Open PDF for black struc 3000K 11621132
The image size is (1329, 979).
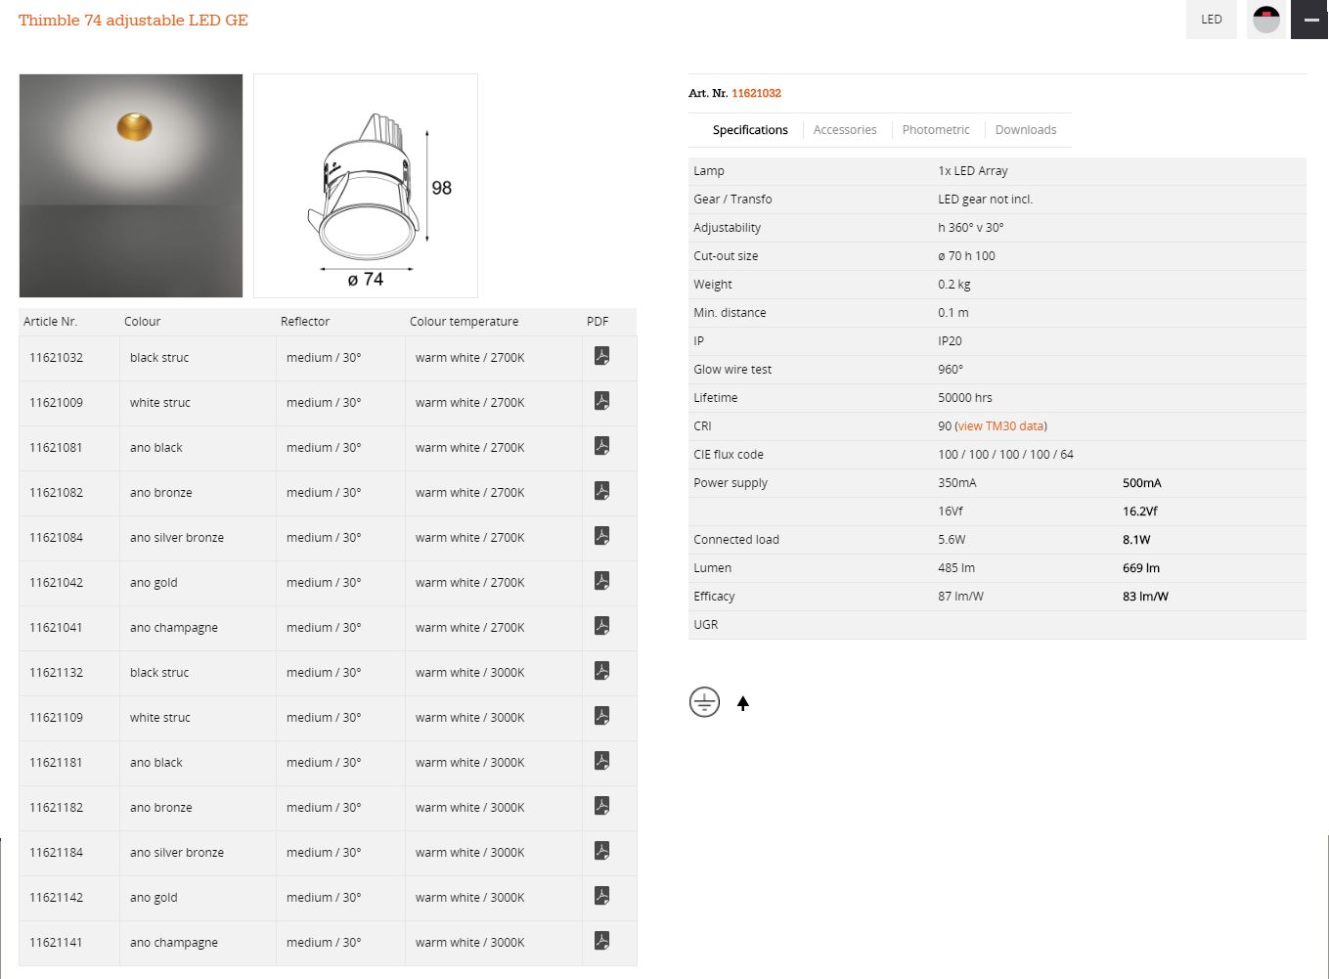[x=600, y=671]
